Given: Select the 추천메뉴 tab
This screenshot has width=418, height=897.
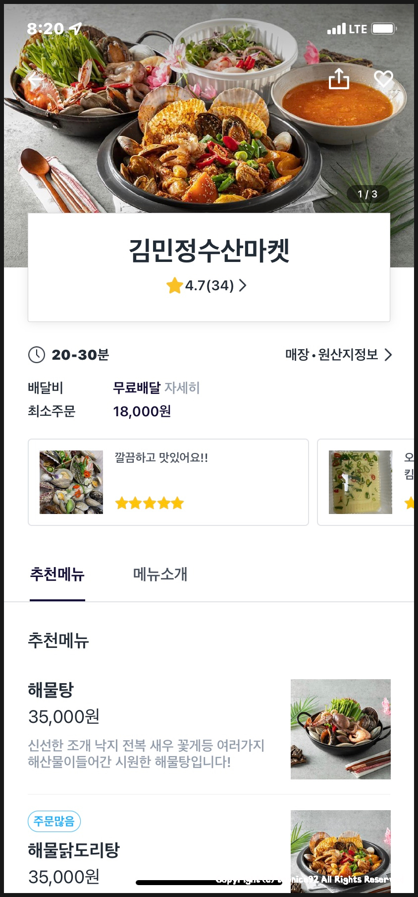Looking at the screenshot, I should coord(57,574).
